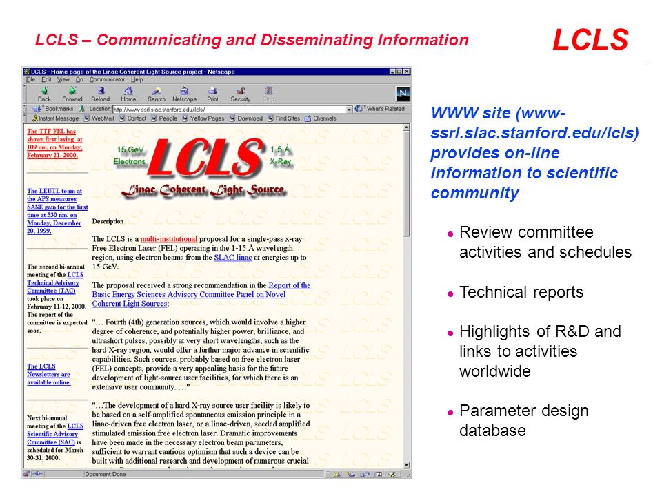This screenshot has height=496, width=662.
Task: Click the page location proxy icon
Action: [x=82, y=109]
